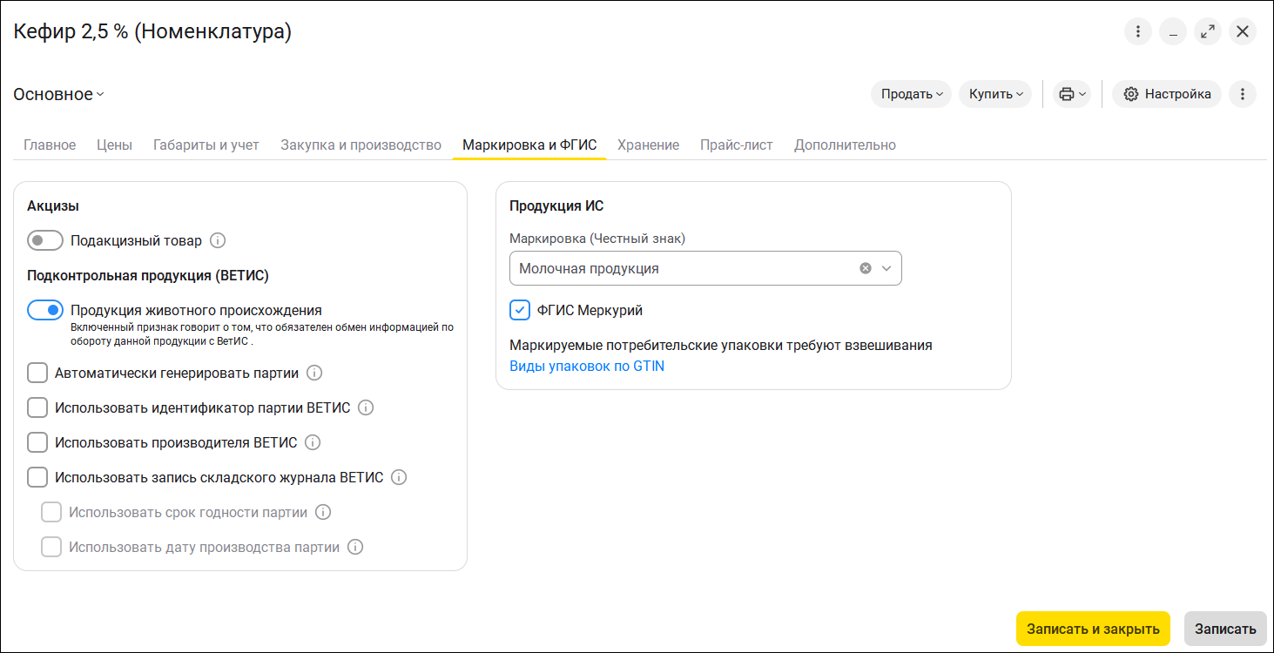The image size is (1274, 653).
Task: Open the toolbar three-dot more menu
Action: [1243, 94]
